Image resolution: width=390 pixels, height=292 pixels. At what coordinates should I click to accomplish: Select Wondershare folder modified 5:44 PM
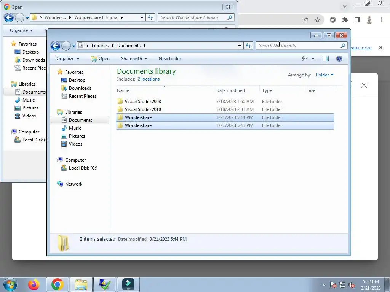coord(225,117)
